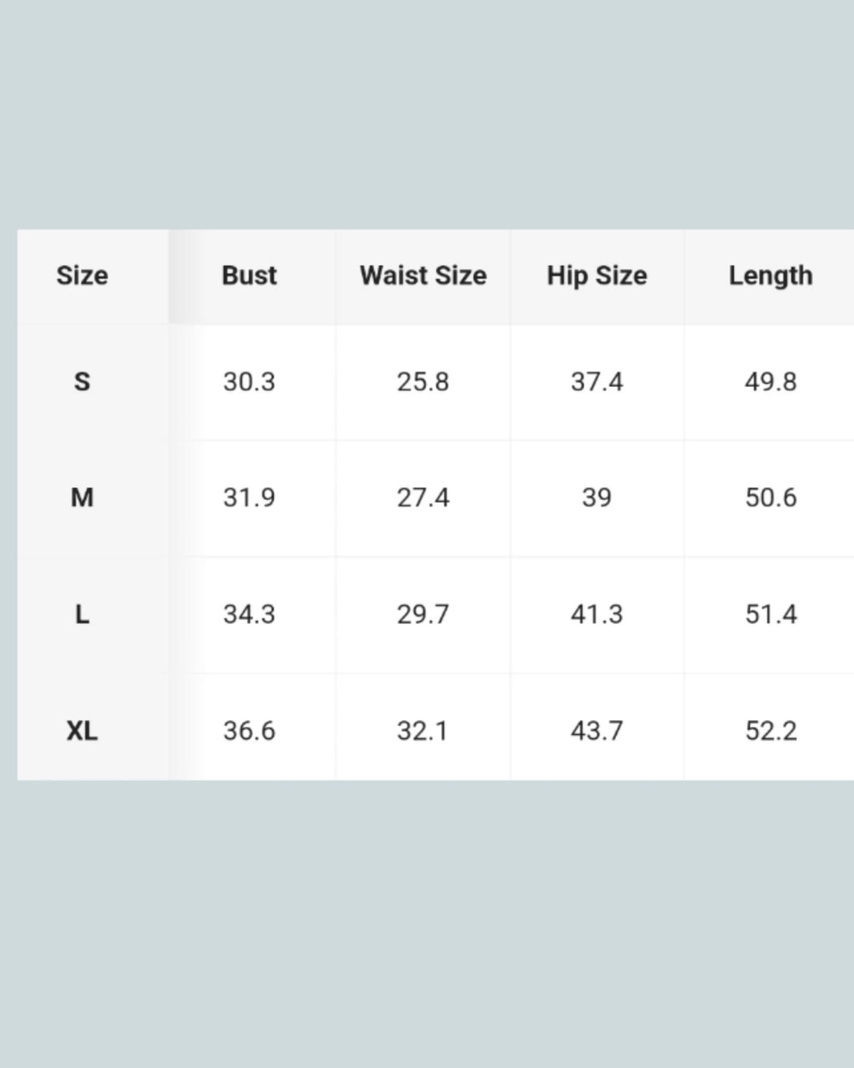Select the hip value 39 cell
Image resolution: width=854 pixels, height=1068 pixels.
pyautogui.click(x=597, y=497)
